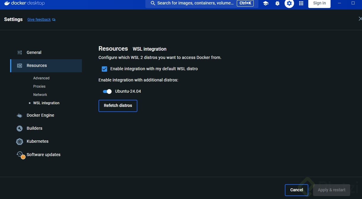
Task: Click the Settings gear icon in header
Action: (x=289, y=3)
